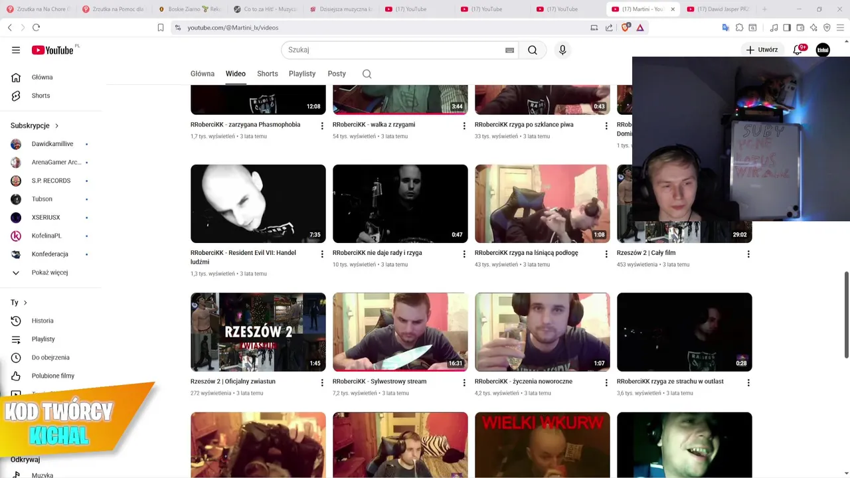Reload the page
Screen dimensions: 850x478
point(36,27)
